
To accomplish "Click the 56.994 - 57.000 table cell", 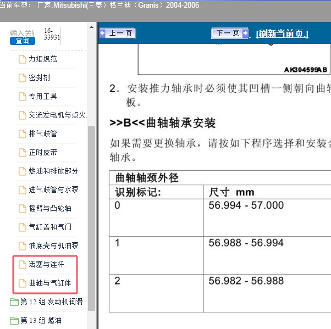I will (x=246, y=205).
